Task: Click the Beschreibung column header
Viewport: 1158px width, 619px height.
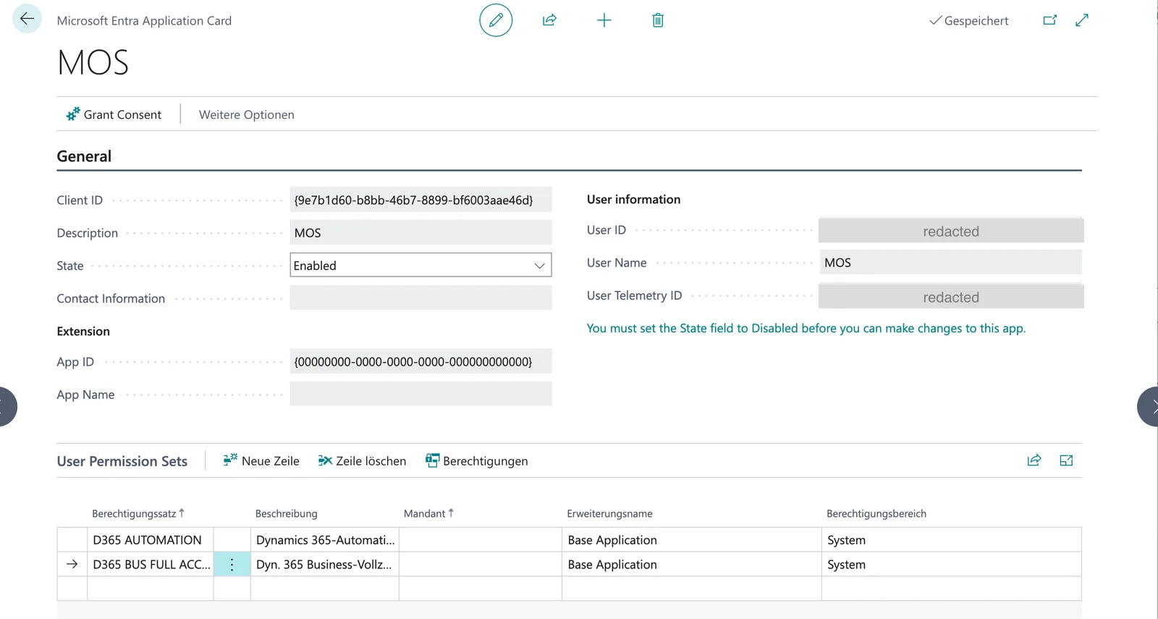Action: click(286, 513)
